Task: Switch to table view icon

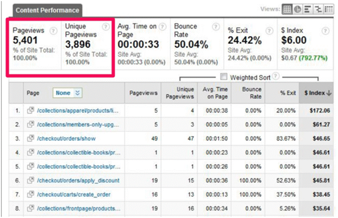Action: tap(287, 10)
